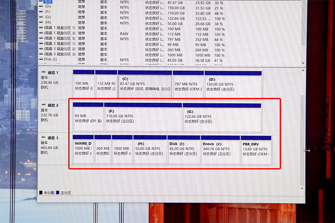Select the (G:) 122.66 GB NTFS partition block
The image size is (335, 223).
point(222,118)
